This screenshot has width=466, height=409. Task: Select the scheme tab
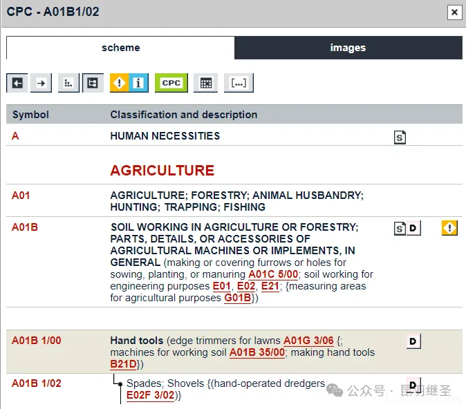[120, 48]
